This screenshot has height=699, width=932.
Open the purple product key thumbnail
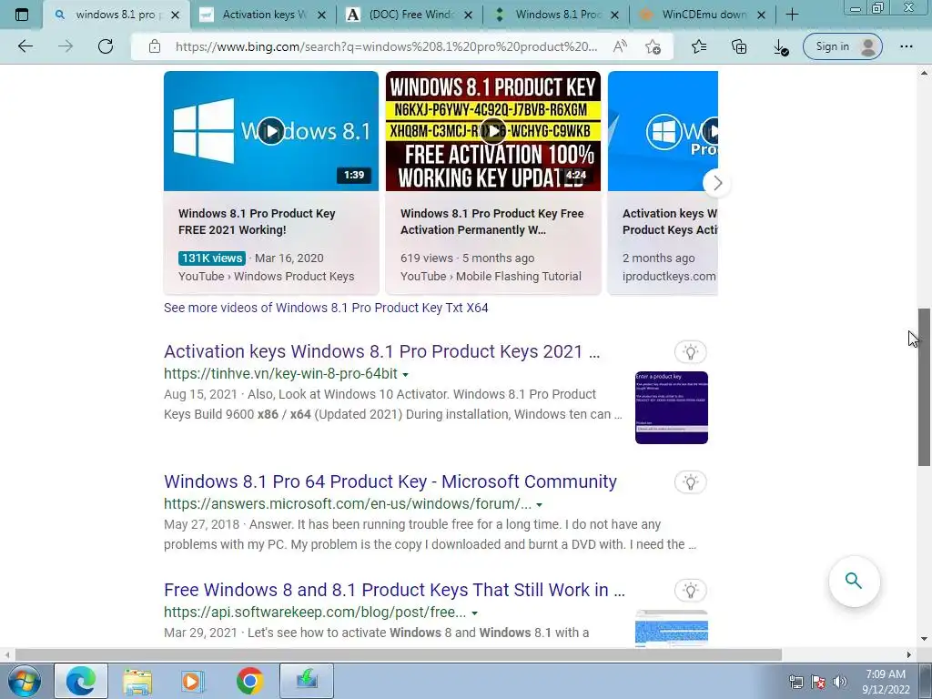coord(671,408)
